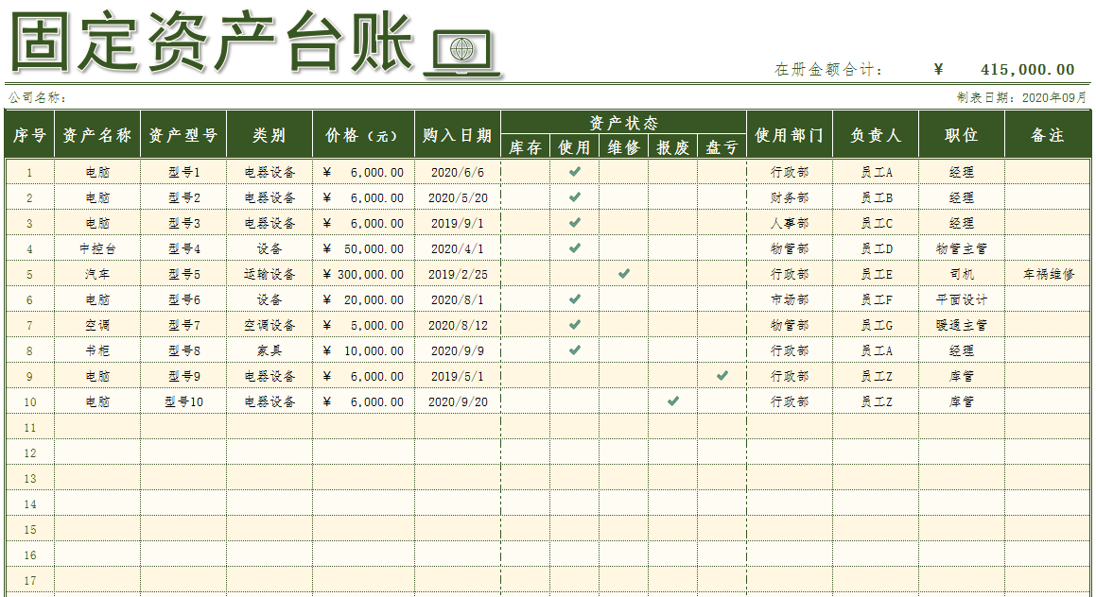Viewport: 1096px width, 597px height.
Task: Select the 书柜 asset name cell
Action: tap(97, 350)
